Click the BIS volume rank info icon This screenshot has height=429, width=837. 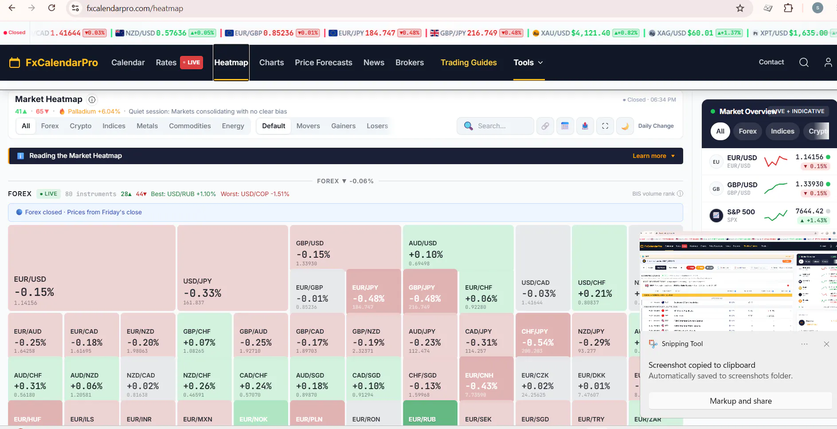tap(680, 194)
